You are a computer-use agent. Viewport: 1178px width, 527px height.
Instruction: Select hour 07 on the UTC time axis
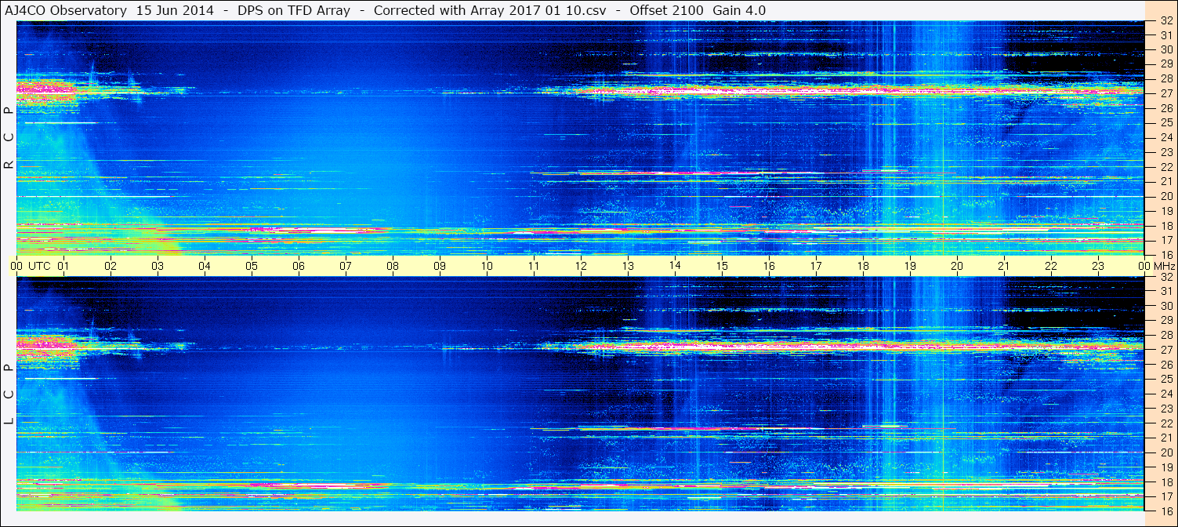click(346, 266)
